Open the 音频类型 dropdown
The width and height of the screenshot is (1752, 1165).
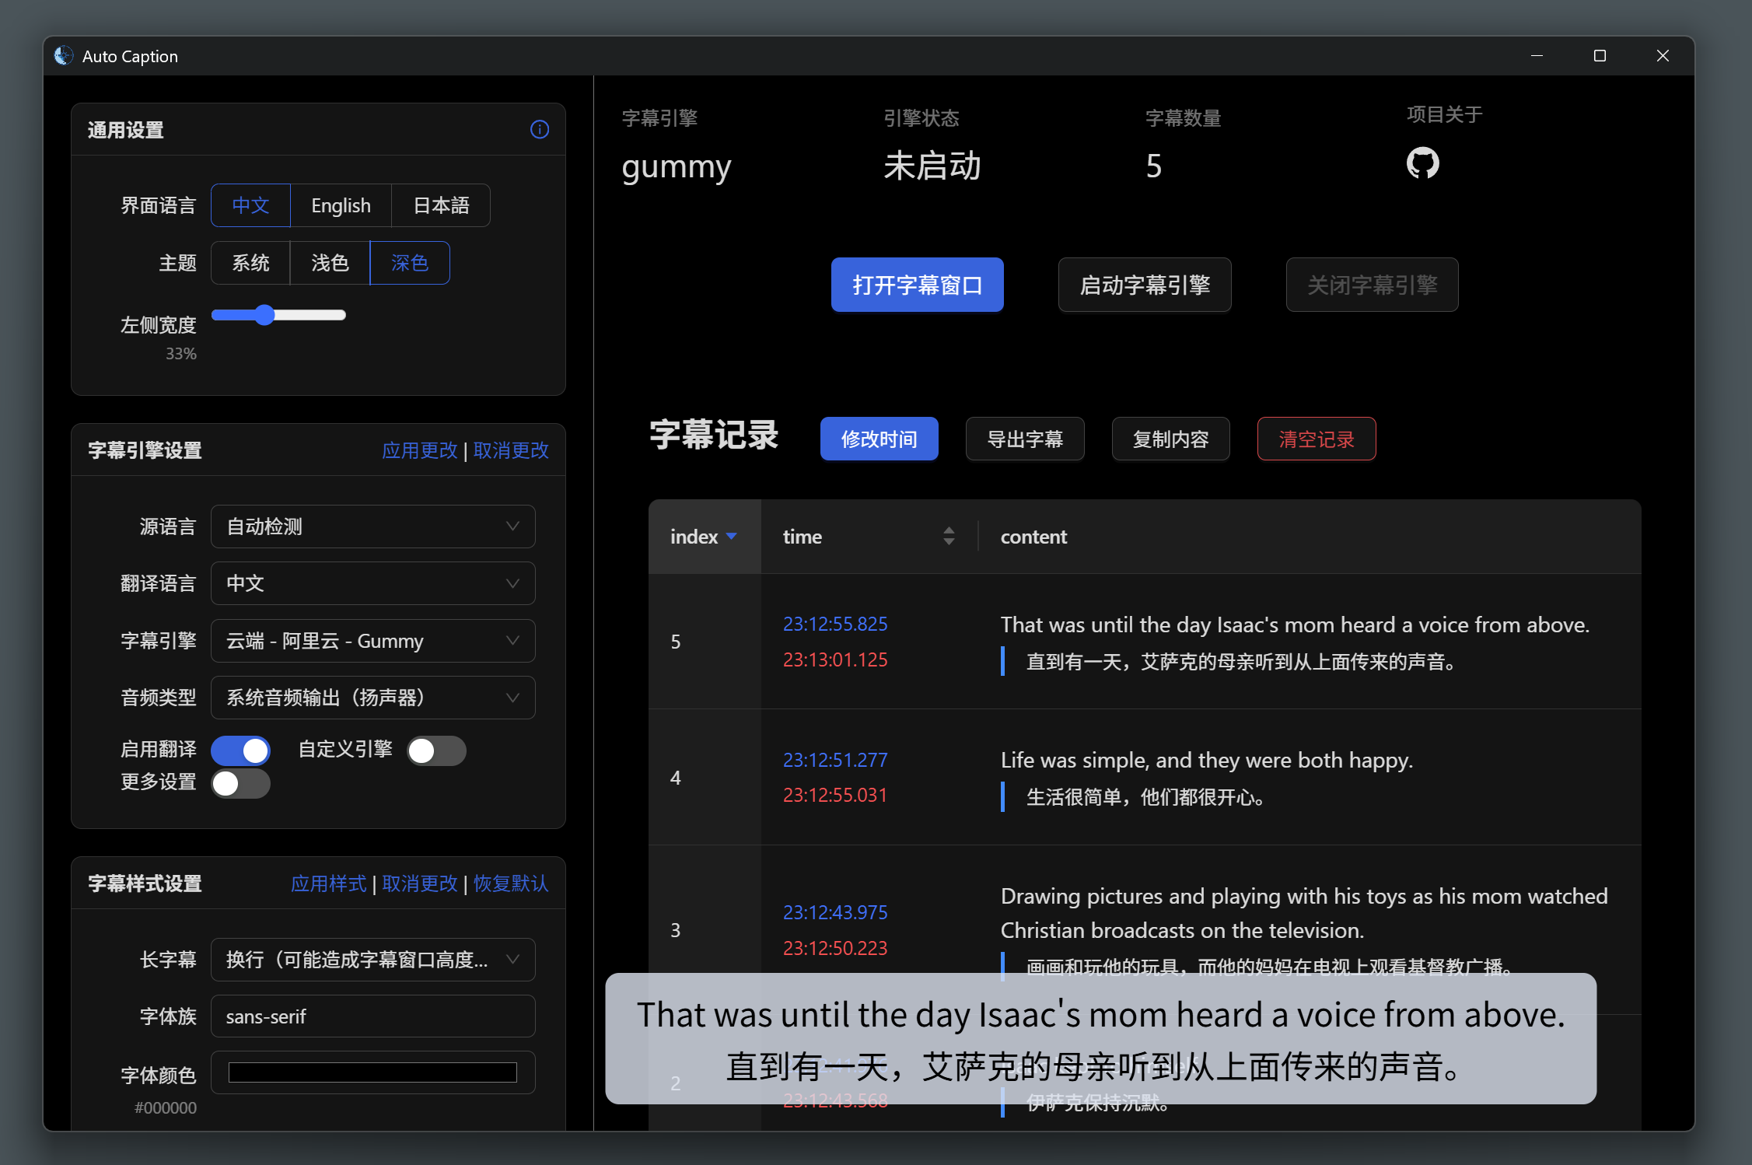pos(372,698)
